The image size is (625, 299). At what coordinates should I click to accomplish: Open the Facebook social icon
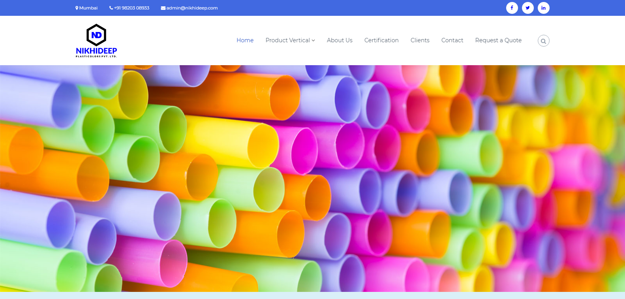pos(512,8)
